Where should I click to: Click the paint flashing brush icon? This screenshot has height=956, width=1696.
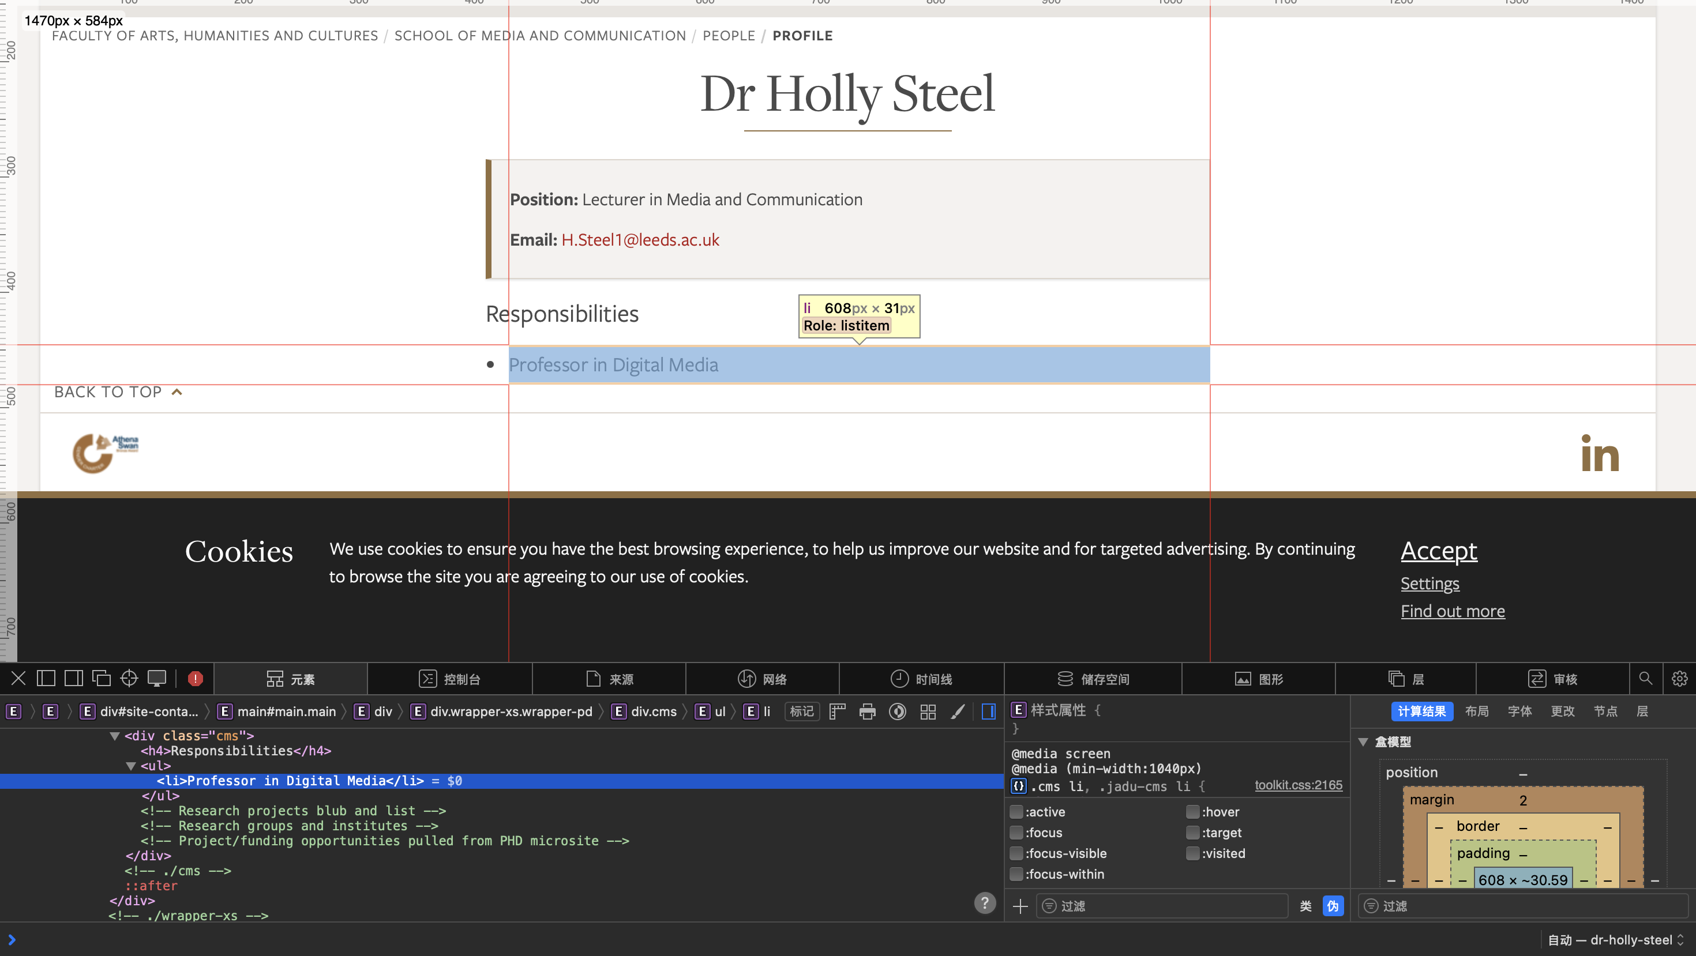(958, 712)
